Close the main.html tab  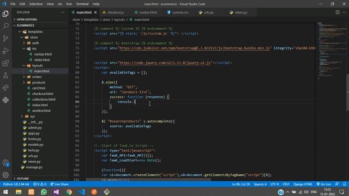point(95,13)
